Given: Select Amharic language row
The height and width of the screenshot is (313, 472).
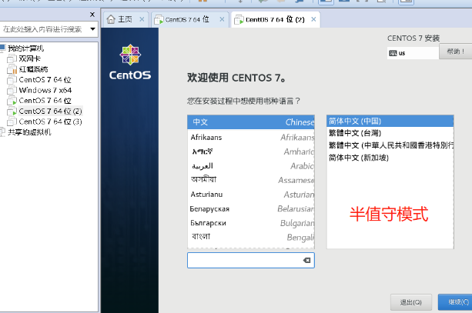Looking at the screenshot, I should point(251,152).
